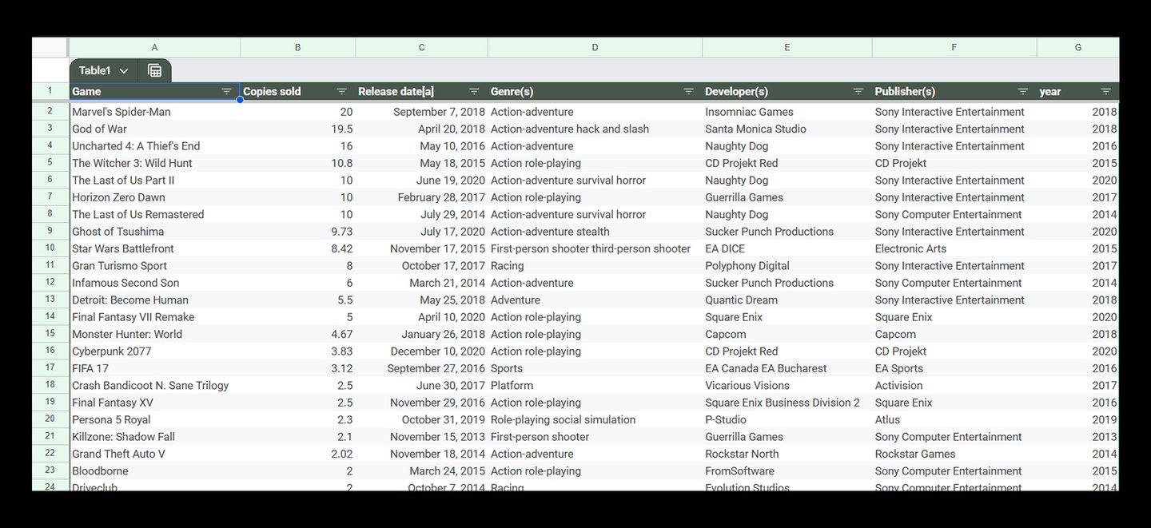Select the Bloodborne cell
The image size is (1151, 528).
[x=154, y=471]
